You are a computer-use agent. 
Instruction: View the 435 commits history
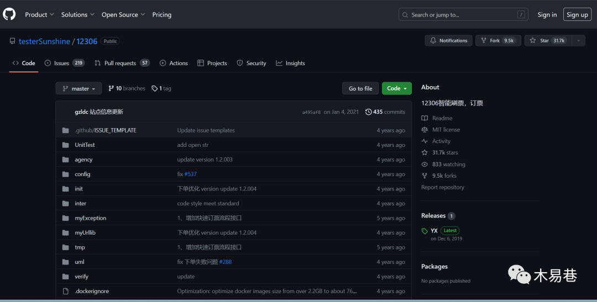coord(385,112)
